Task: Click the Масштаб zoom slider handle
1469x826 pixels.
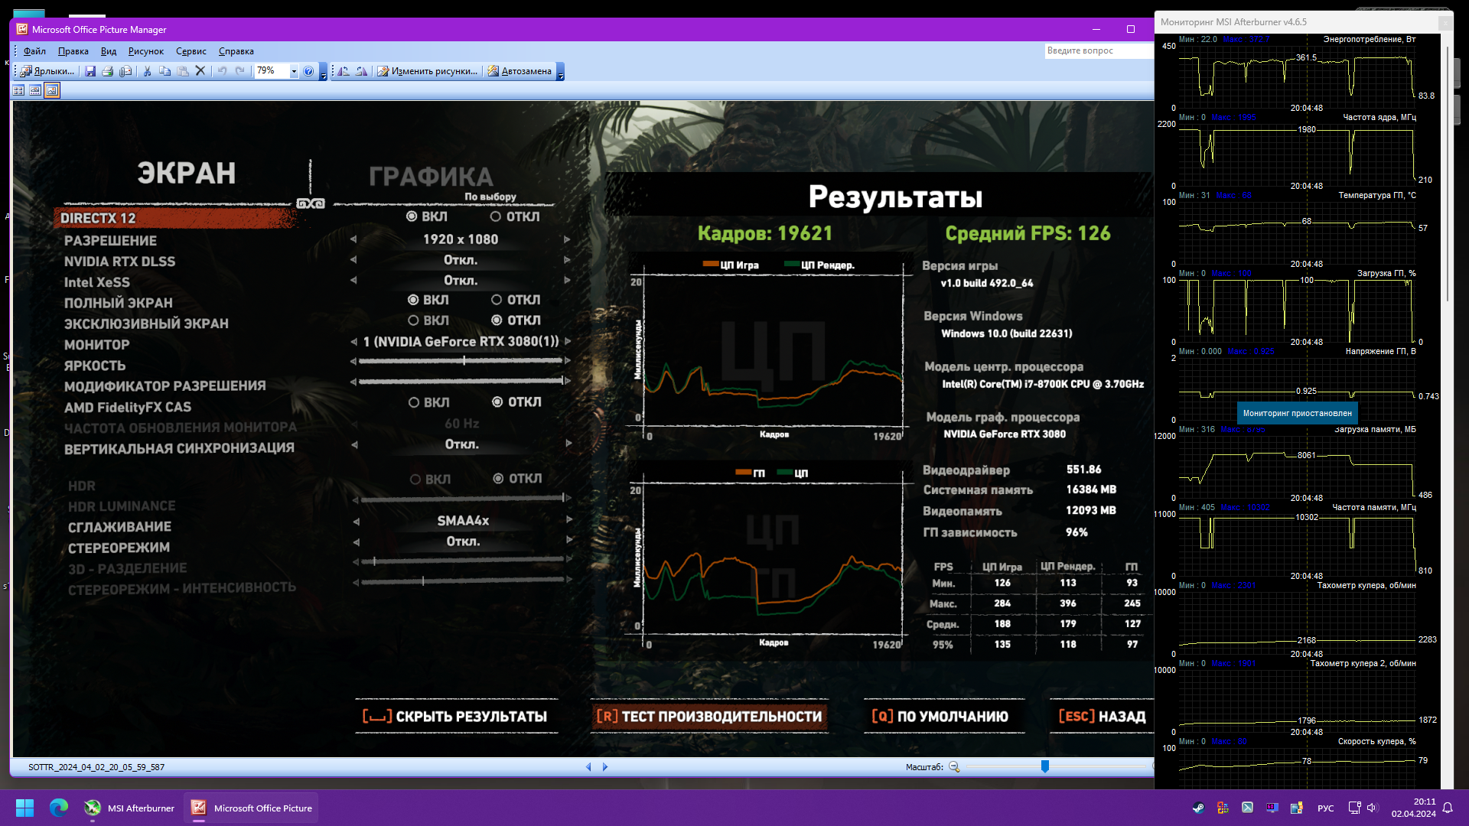Action: pyautogui.click(x=1044, y=766)
